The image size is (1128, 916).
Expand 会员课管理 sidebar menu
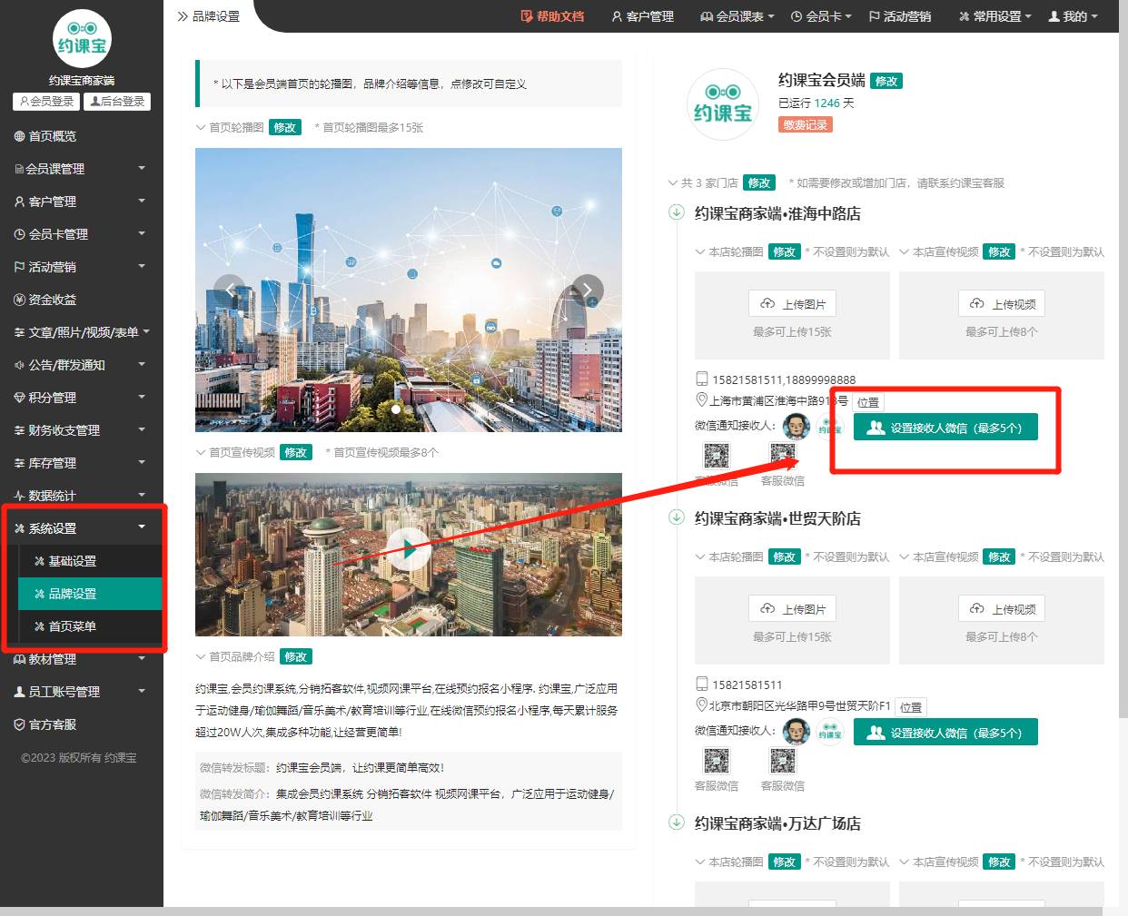point(82,169)
